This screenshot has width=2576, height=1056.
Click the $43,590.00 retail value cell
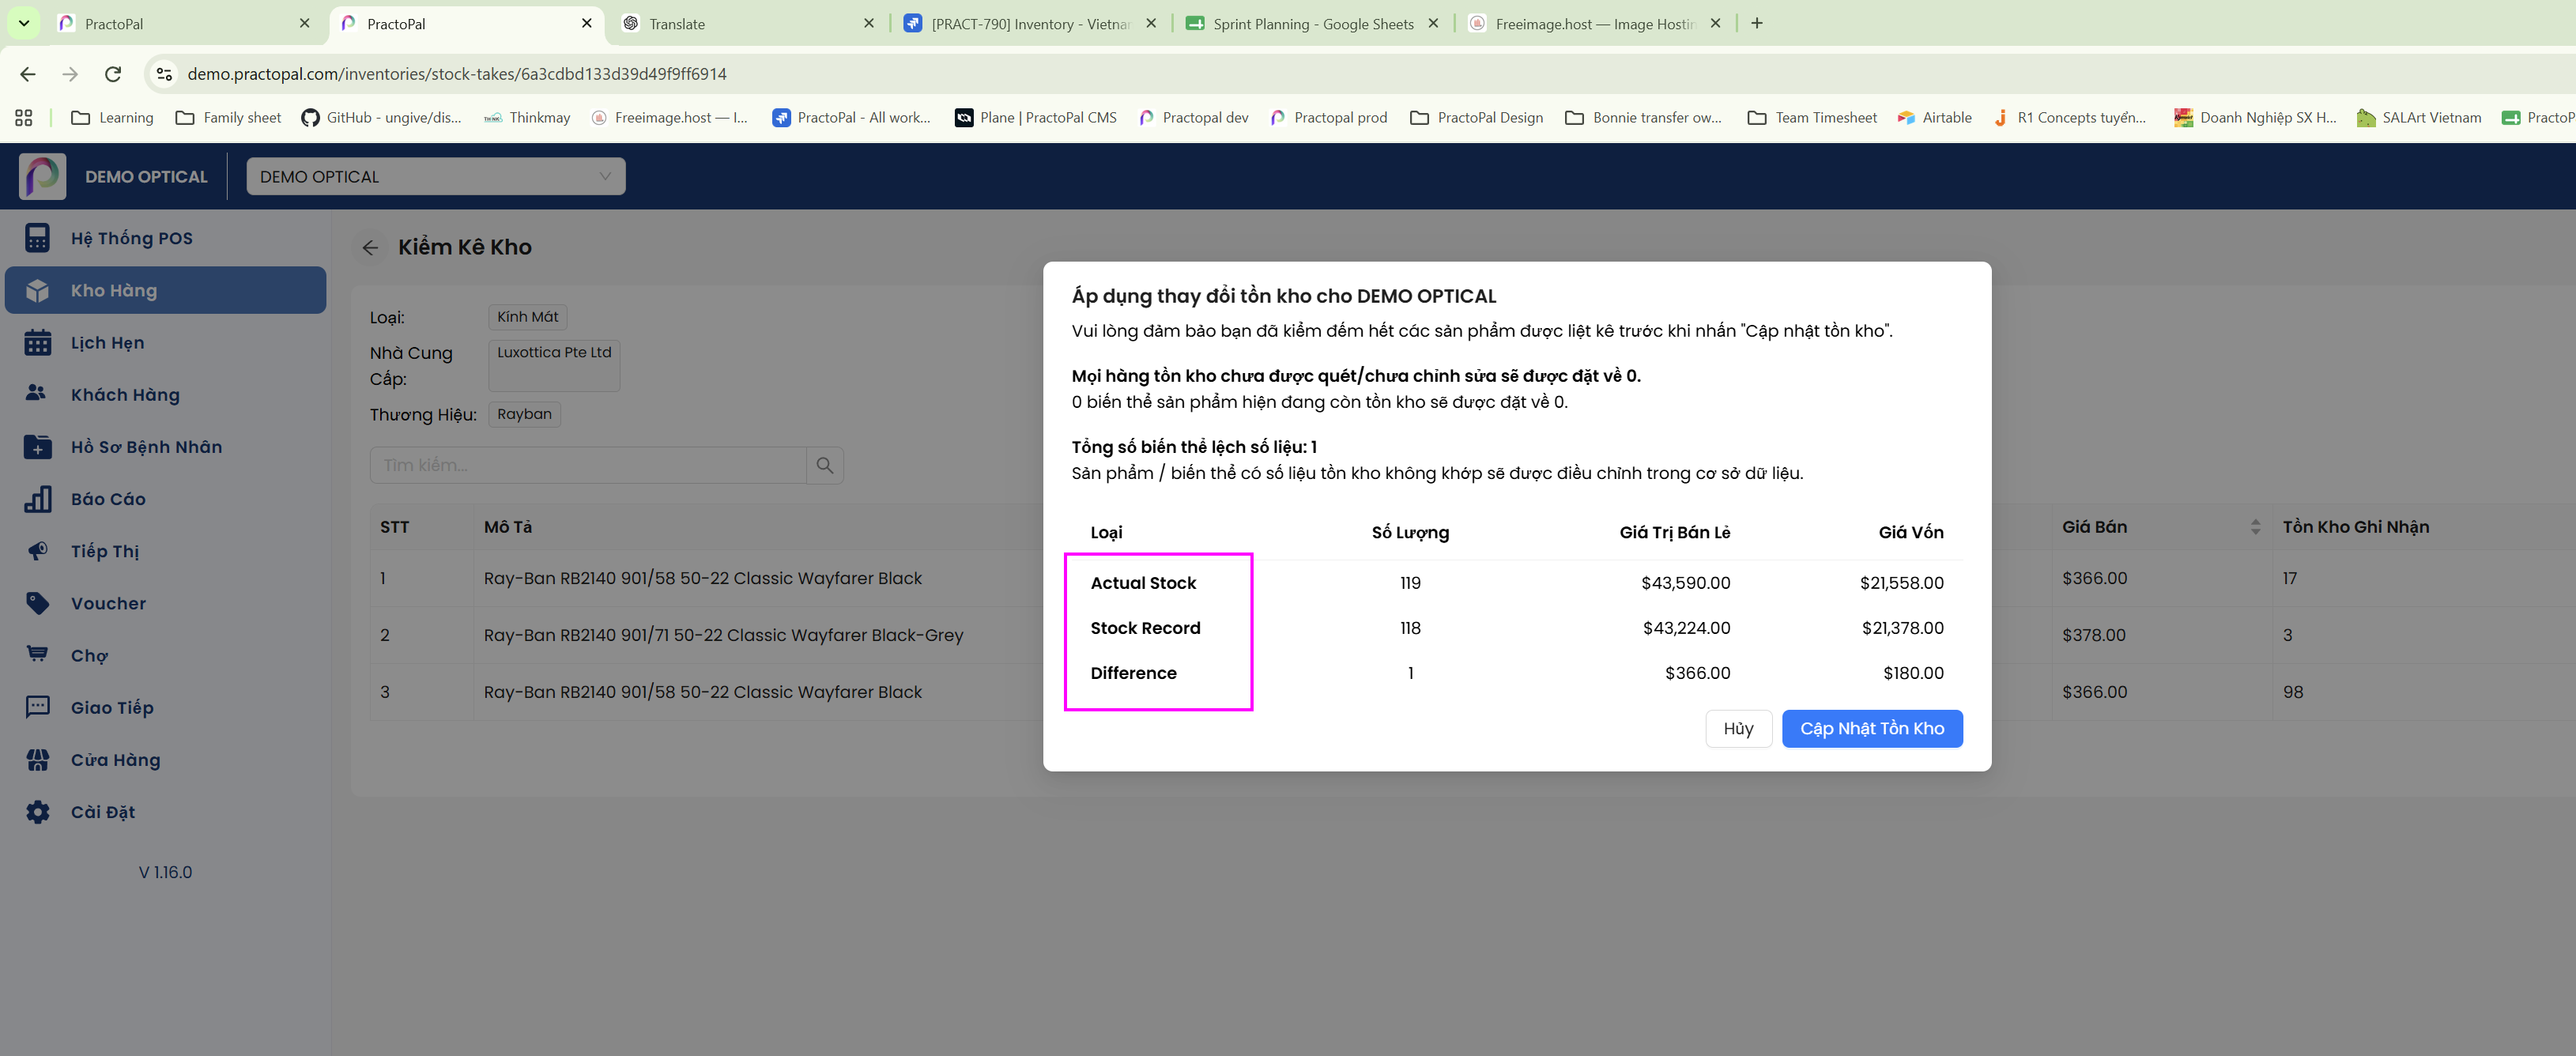(1685, 583)
